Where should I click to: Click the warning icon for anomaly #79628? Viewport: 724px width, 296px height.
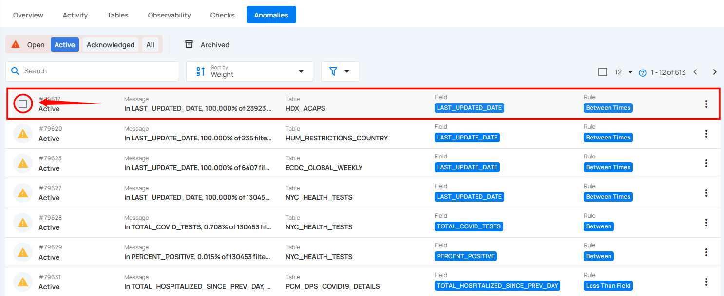[22, 223]
